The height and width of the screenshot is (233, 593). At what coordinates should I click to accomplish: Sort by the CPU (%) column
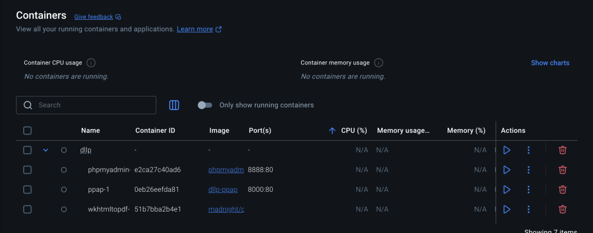[x=354, y=130]
